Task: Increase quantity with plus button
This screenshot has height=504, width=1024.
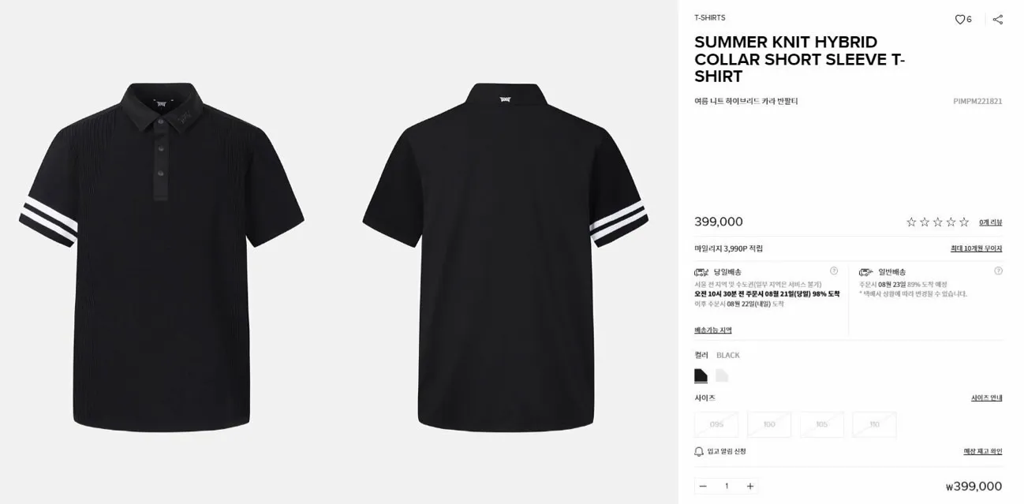Action: 750,486
